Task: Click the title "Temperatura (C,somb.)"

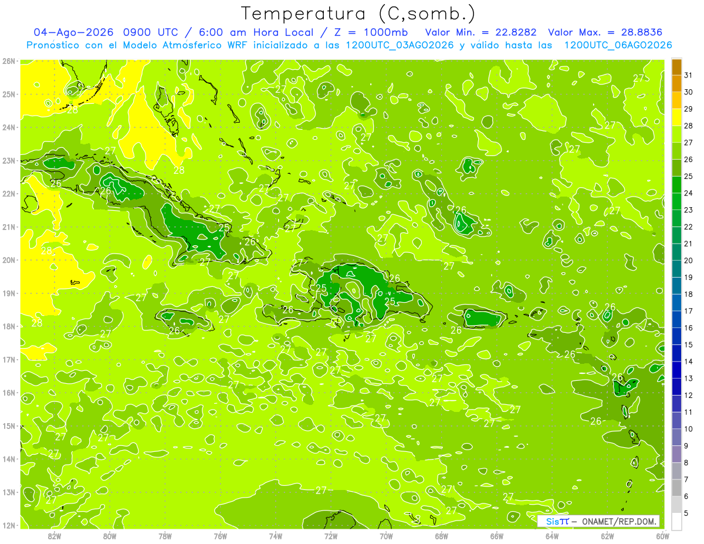Action: [358, 13]
